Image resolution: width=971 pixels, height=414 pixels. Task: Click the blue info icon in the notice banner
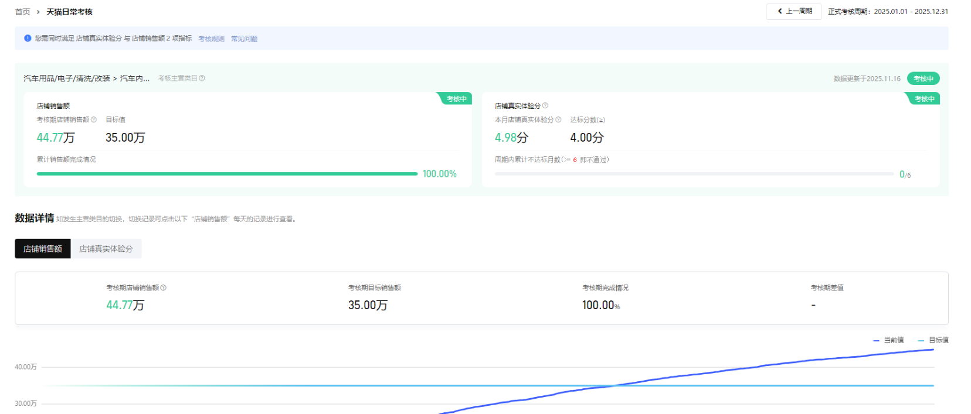click(x=28, y=38)
